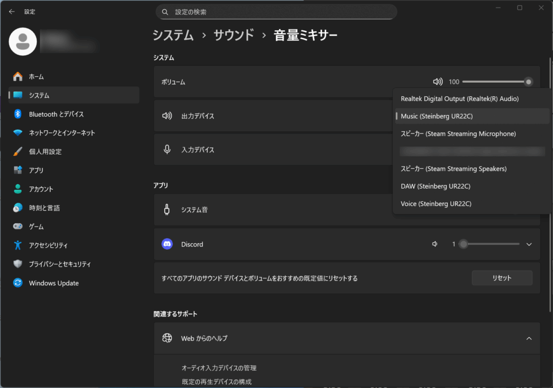This screenshot has height=388, width=553.
Task: Mute system volume via the speaker icon
Action: [x=437, y=82]
